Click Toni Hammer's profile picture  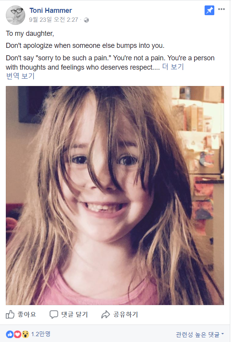pos(16,15)
